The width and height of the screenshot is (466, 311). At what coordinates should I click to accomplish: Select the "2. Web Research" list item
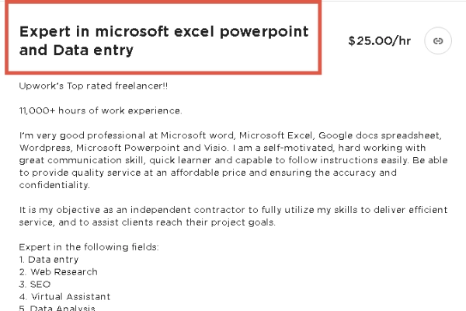tap(58, 272)
